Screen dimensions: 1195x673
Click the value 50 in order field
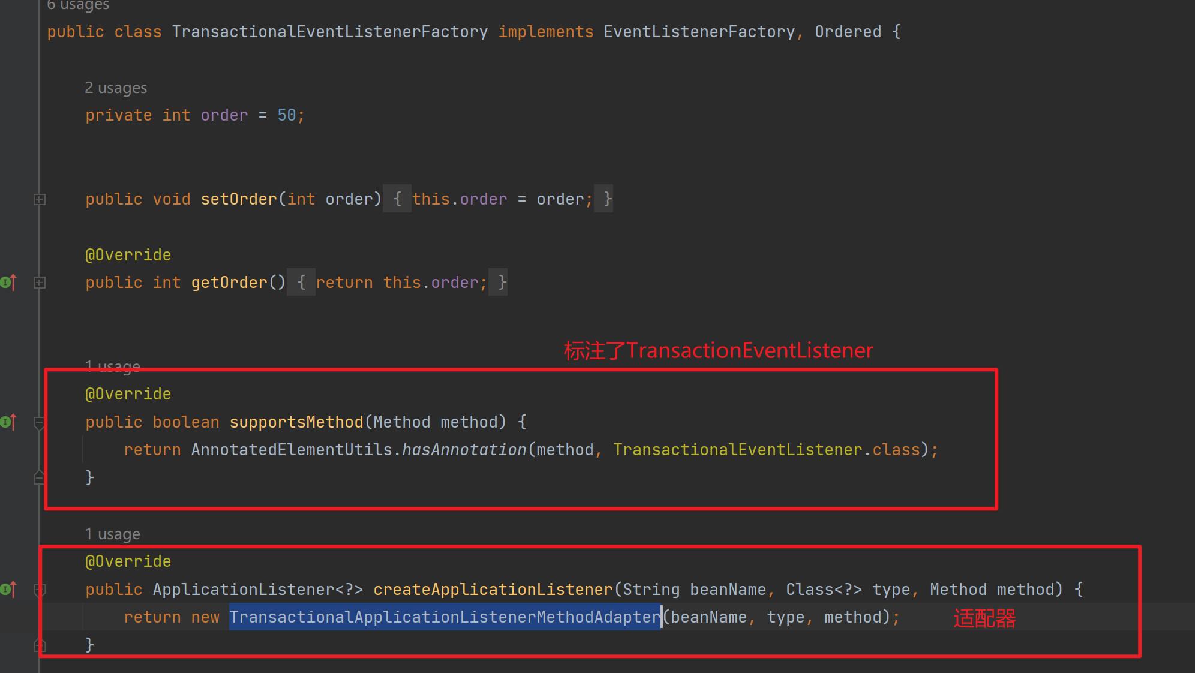pyautogui.click(x=287, y=115)
